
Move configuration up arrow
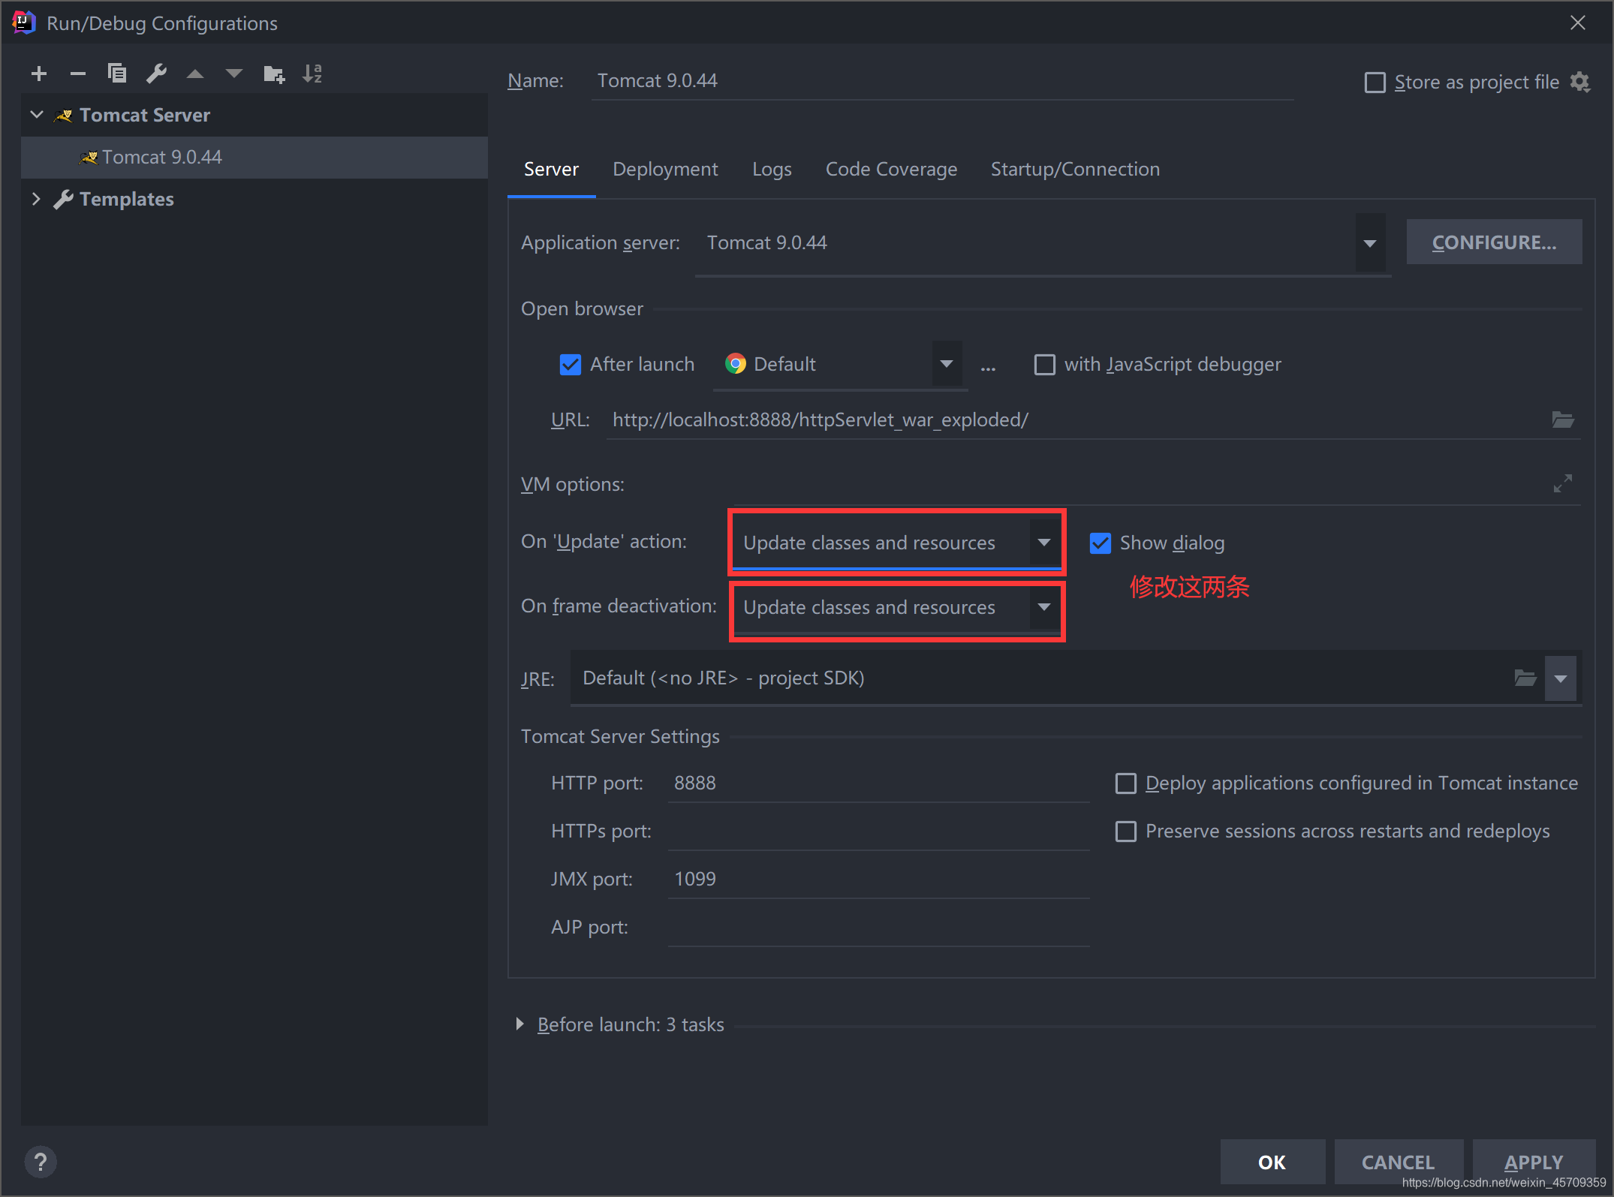195,74
